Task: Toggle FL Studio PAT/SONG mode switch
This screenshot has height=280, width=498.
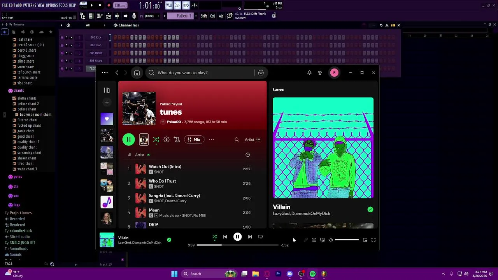Action: pos(83,5)
